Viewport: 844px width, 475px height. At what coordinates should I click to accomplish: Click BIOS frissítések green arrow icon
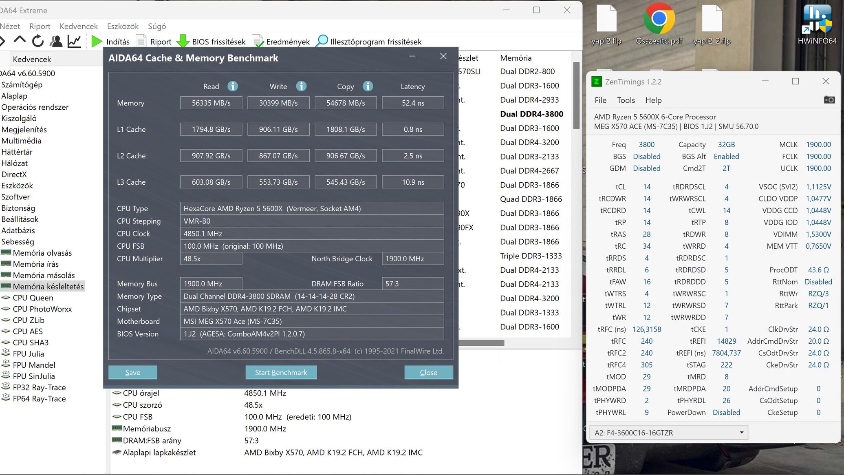pos(183,41)
